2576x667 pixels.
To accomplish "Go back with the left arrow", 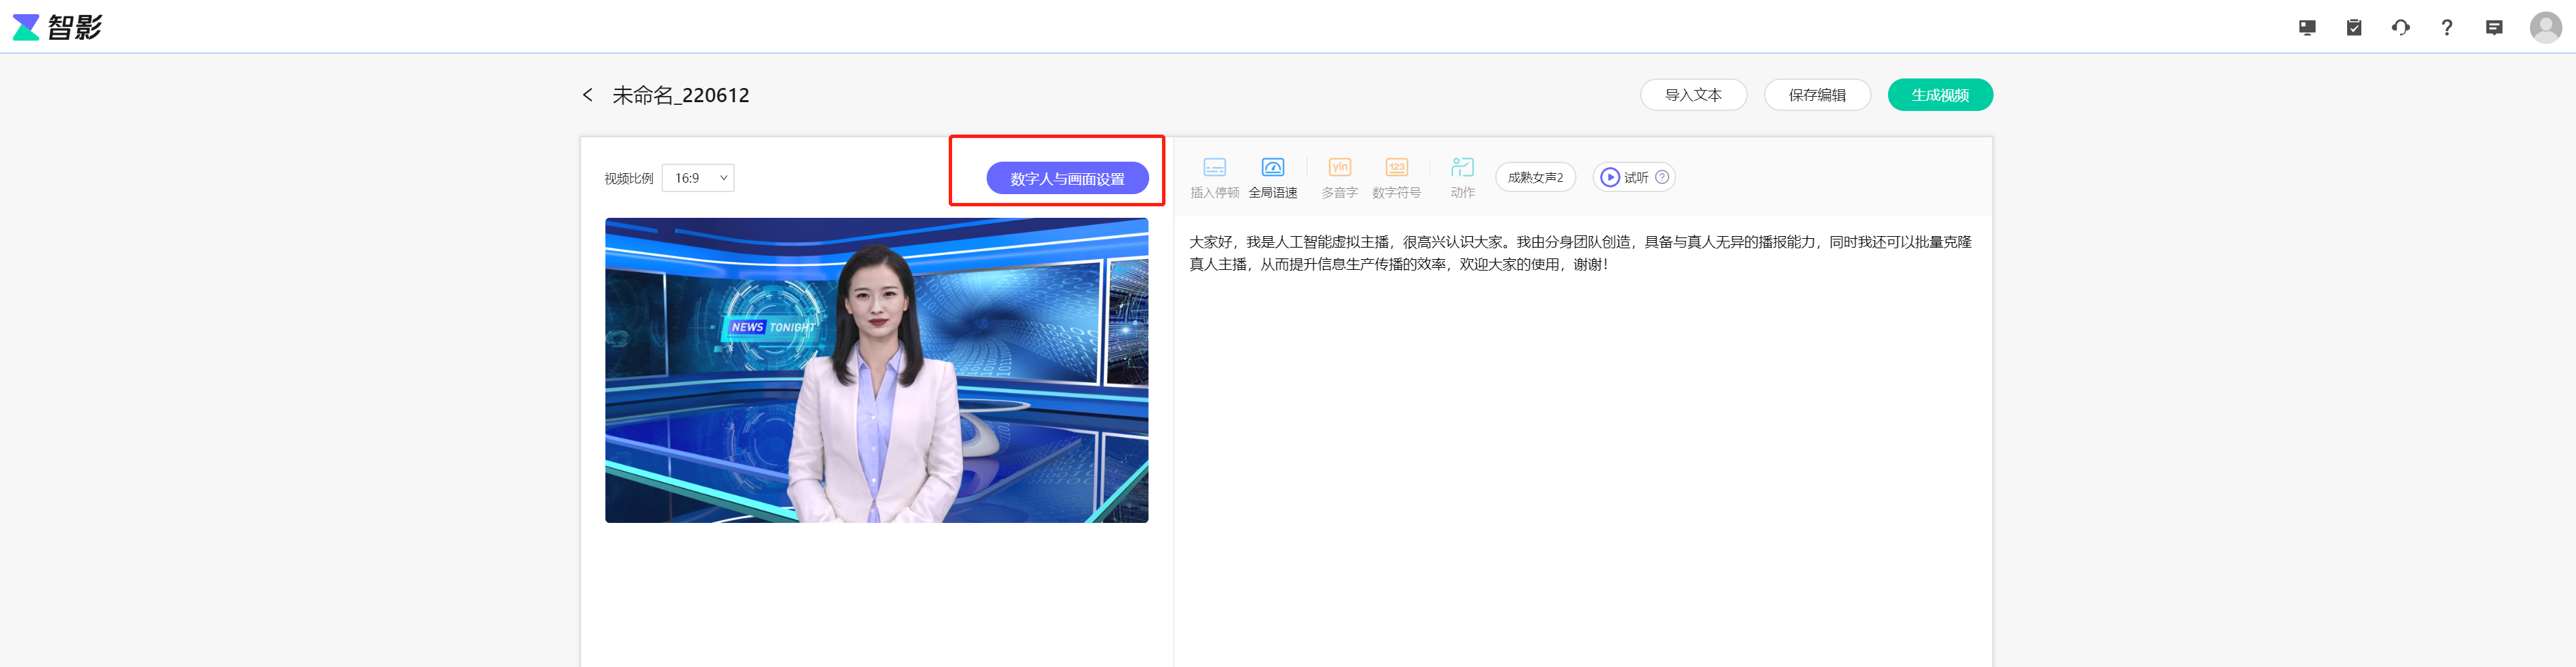I will point(588,95).
